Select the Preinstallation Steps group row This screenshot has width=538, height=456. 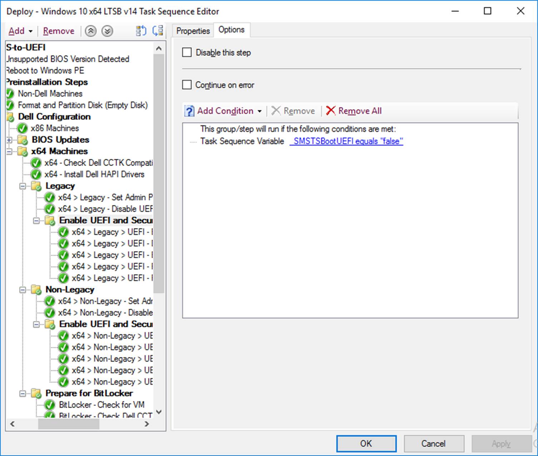pos(47,82)
